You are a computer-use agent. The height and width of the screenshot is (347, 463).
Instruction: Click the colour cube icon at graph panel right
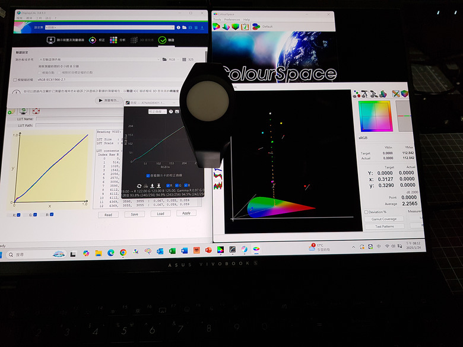pyautogui.click(x=404, y=94)
